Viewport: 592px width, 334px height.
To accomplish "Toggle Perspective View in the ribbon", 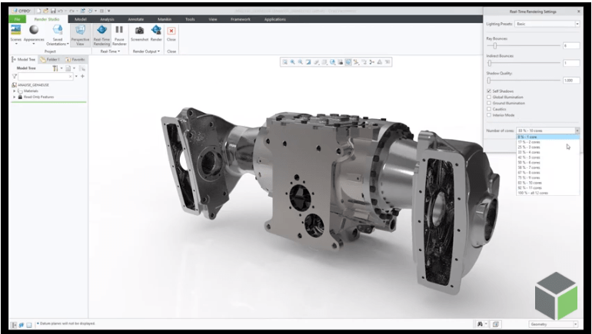I will 80,30.
